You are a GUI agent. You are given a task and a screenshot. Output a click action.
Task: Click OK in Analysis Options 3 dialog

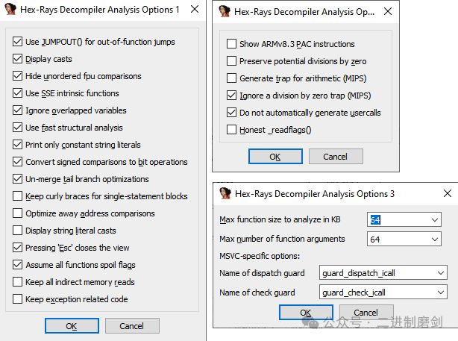click(x=306, y=313)
